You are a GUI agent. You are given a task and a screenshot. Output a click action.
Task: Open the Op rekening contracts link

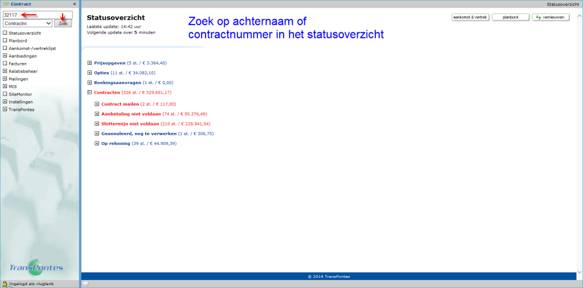pos(116,143)
